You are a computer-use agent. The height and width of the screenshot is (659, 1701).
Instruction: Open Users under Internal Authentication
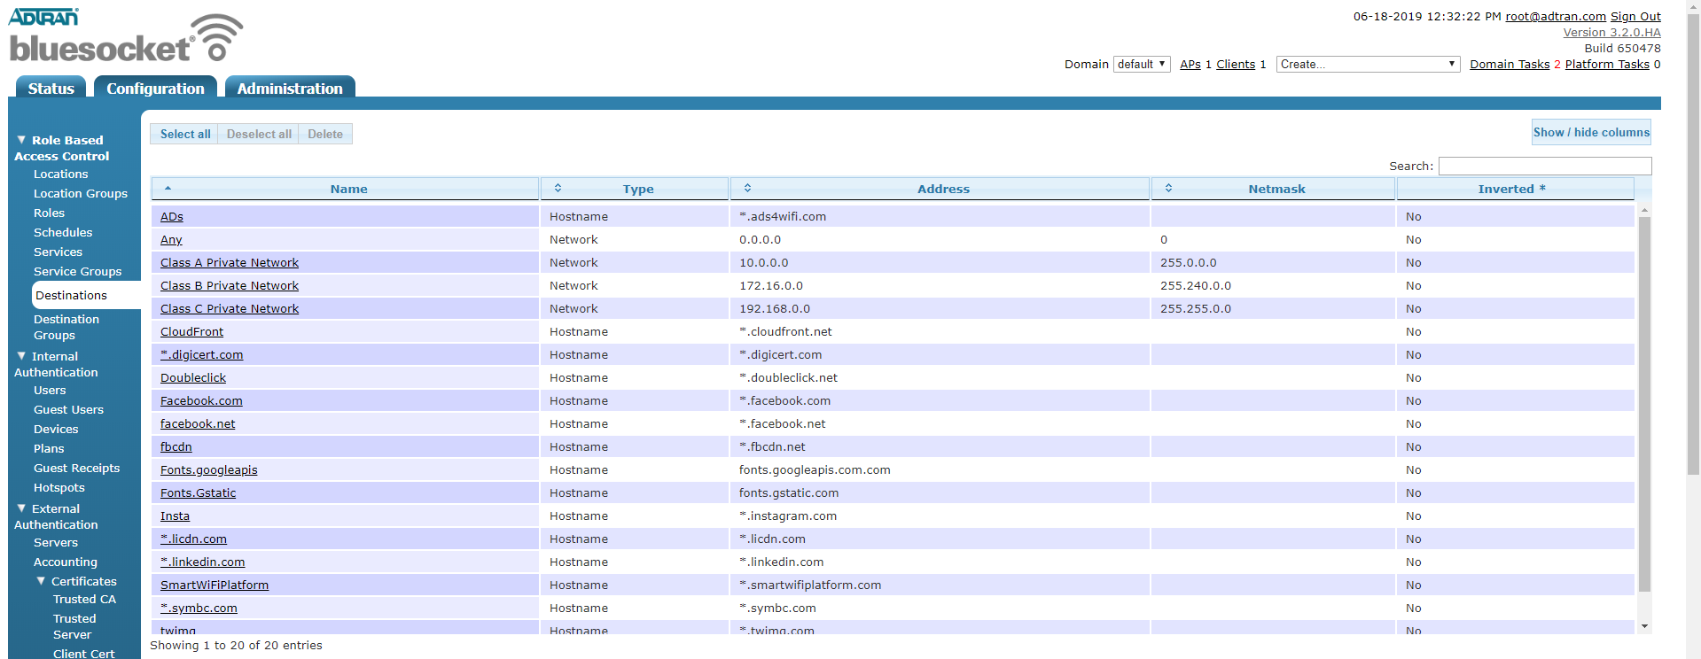50,390
